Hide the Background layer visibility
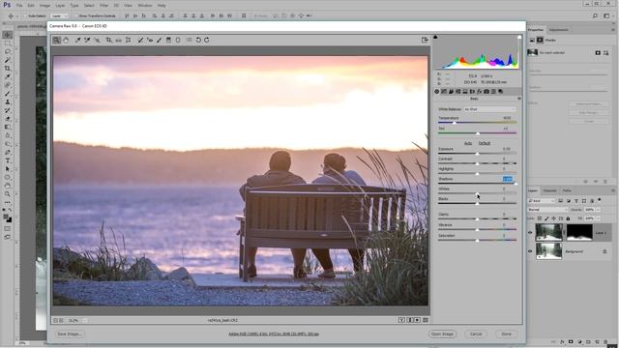619x348 pixels. [x=530, y=251]
